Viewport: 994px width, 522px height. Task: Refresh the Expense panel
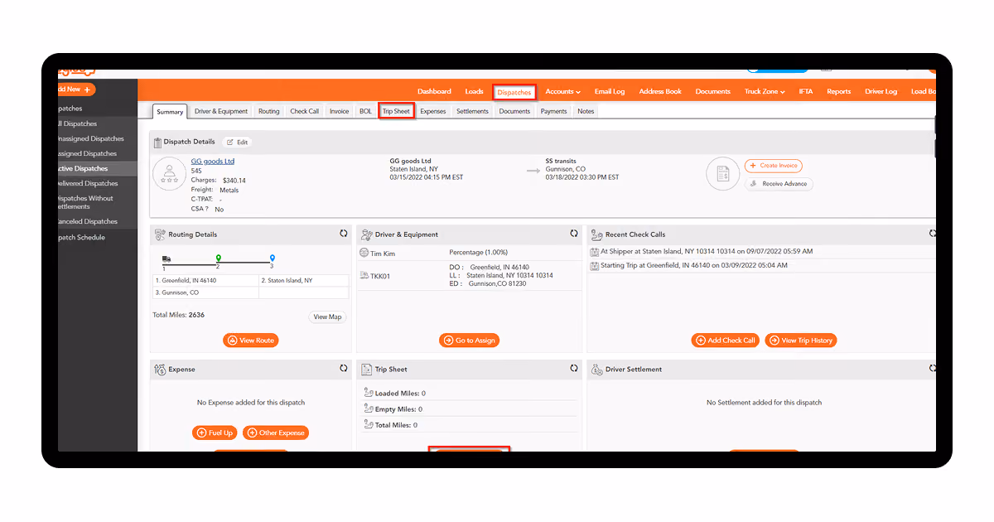(344, 368)
